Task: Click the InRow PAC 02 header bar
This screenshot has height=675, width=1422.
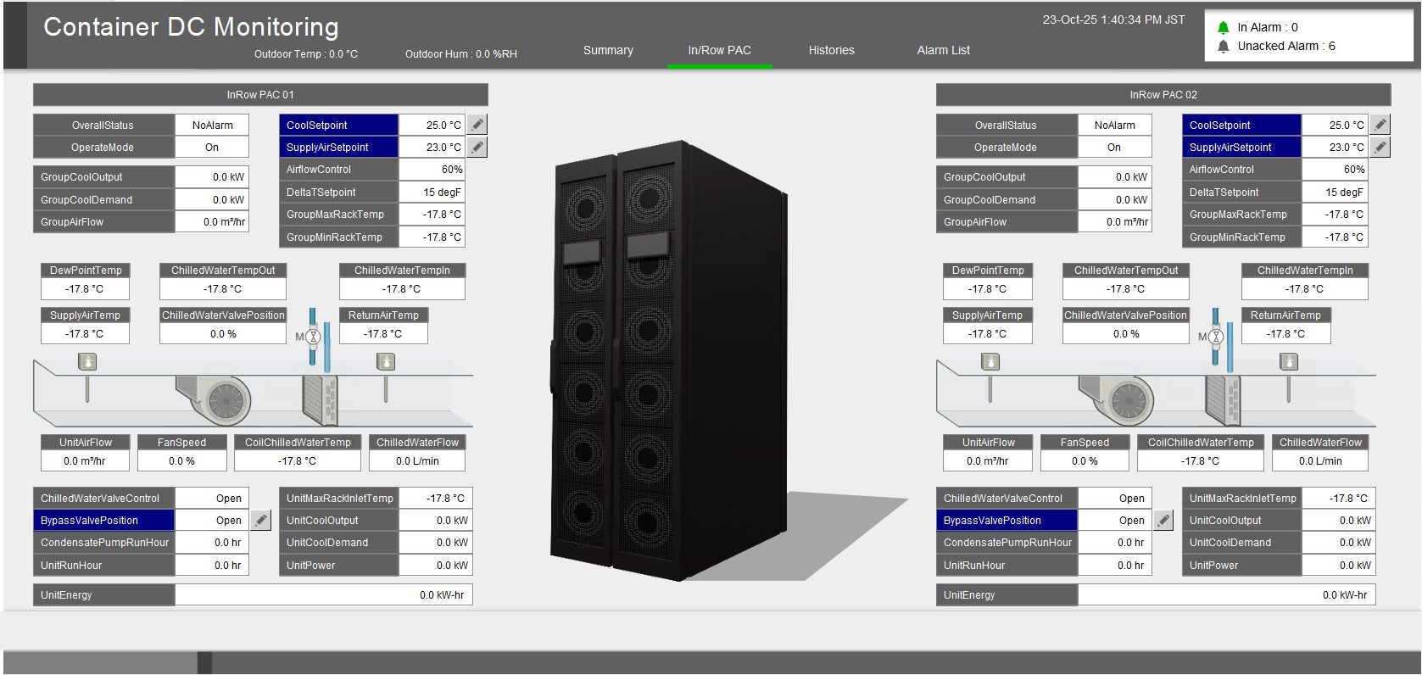Action: pyautogui.click(x=1163, y=95)
